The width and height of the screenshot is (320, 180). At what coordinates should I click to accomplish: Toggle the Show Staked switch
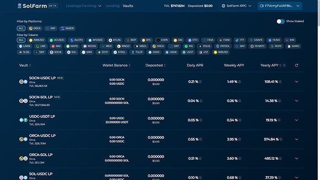click(x=281, y=21)
